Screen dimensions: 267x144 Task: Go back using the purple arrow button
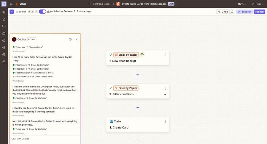12,12
